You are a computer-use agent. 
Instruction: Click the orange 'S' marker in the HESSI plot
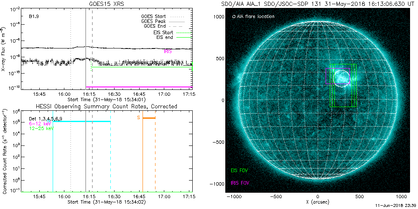138,117
